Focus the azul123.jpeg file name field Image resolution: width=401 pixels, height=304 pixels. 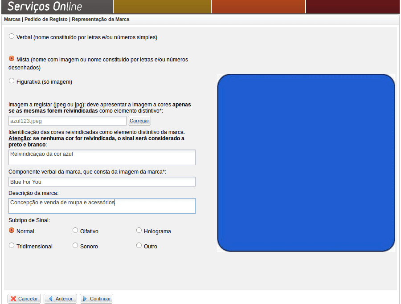click(x=67, y=121)
